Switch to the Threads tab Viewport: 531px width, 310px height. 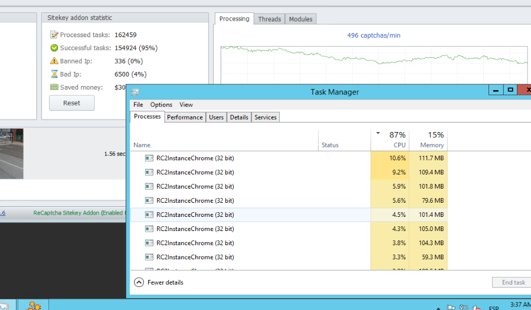click(x=269, y=19)
